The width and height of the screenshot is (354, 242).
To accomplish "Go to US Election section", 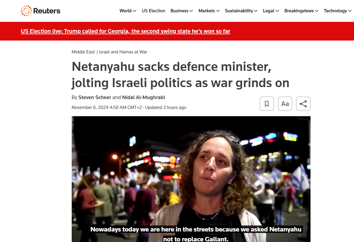I will [x=153, y=11].
